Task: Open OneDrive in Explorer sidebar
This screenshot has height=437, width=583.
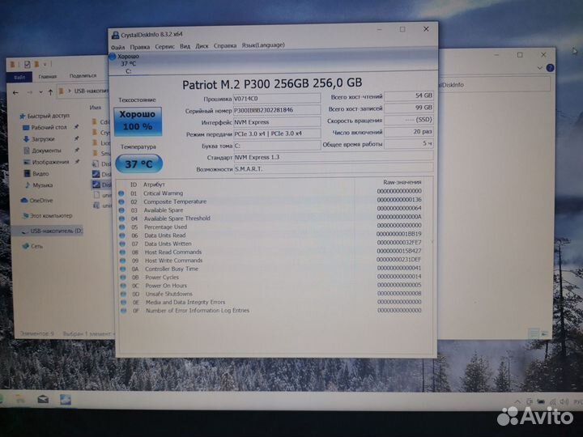Action: click(x=36, y=201)
